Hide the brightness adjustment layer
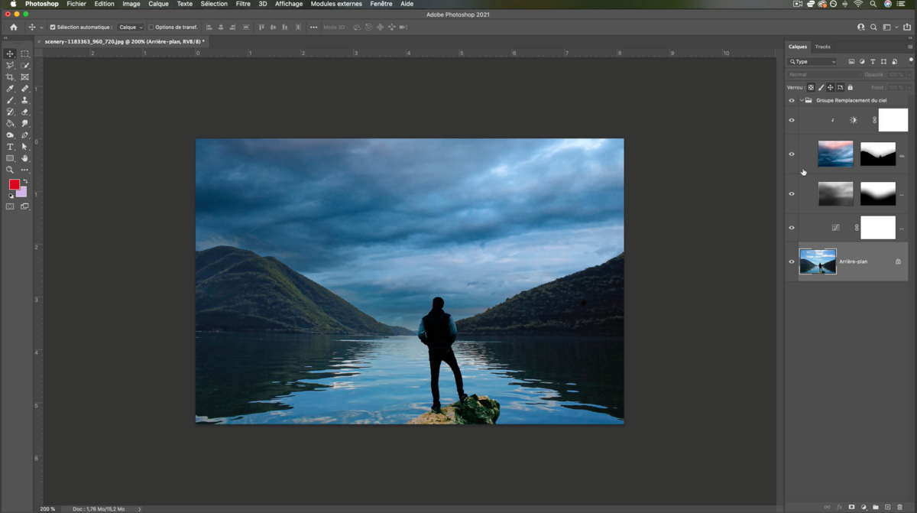 [x=792, y=120]
